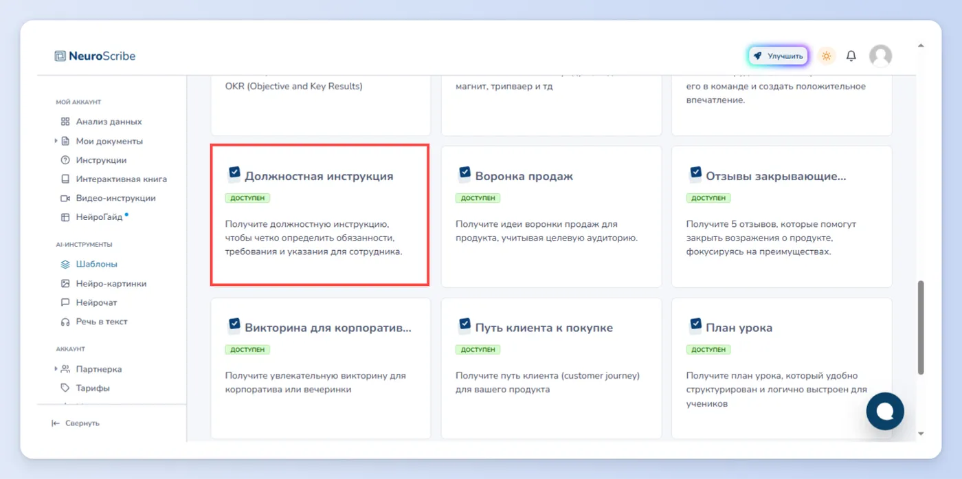The height and width of the screenshot is (479, 962).
Task: Open the Должностная инструкция template title
Action: coord(319,176)
